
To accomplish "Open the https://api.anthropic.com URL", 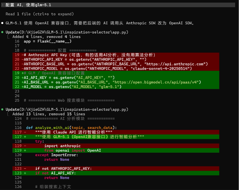I will (x=175, y=64).
